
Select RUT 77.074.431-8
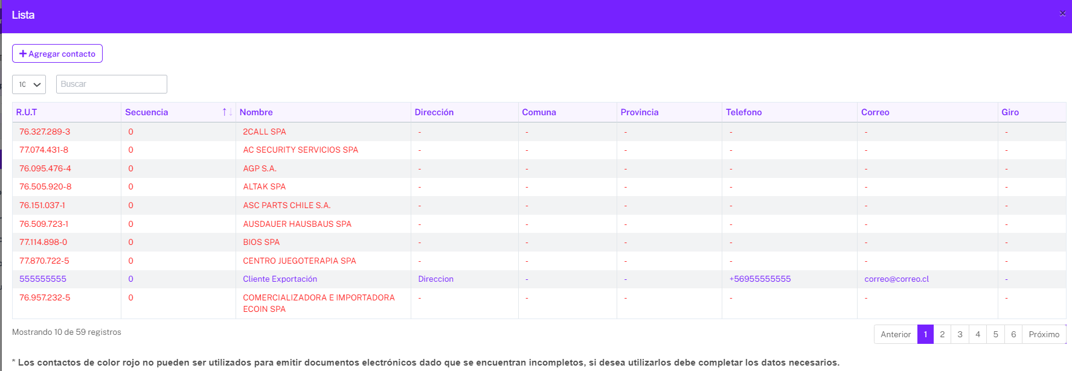[44, 150]
